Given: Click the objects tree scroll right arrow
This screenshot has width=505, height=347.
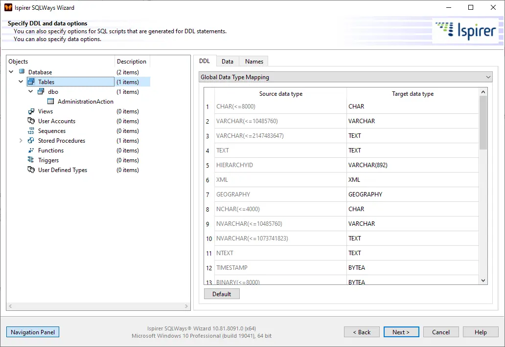Looking at the screenshot, I should [x=186, y=306].
